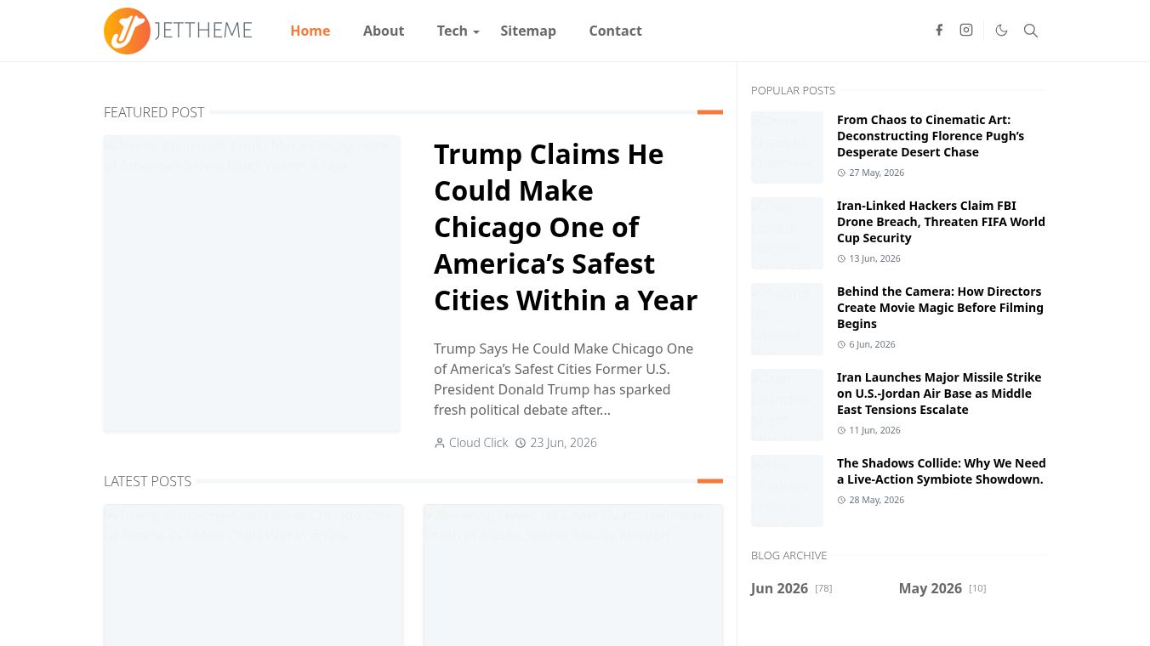The height and width of the screenshot is (646, 1150).
Task: Open The Shadows Collide symbiote post
Action: (x=942, y=471)
